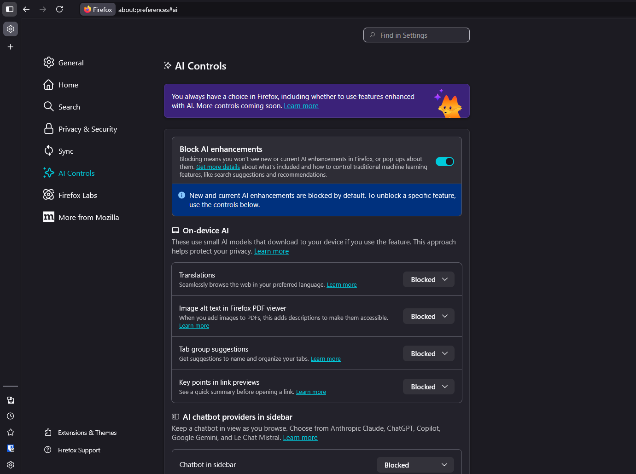This screenshot has width=636, height=474.
Task: Click the Find in Settings field
Action: tap(416, 35)
